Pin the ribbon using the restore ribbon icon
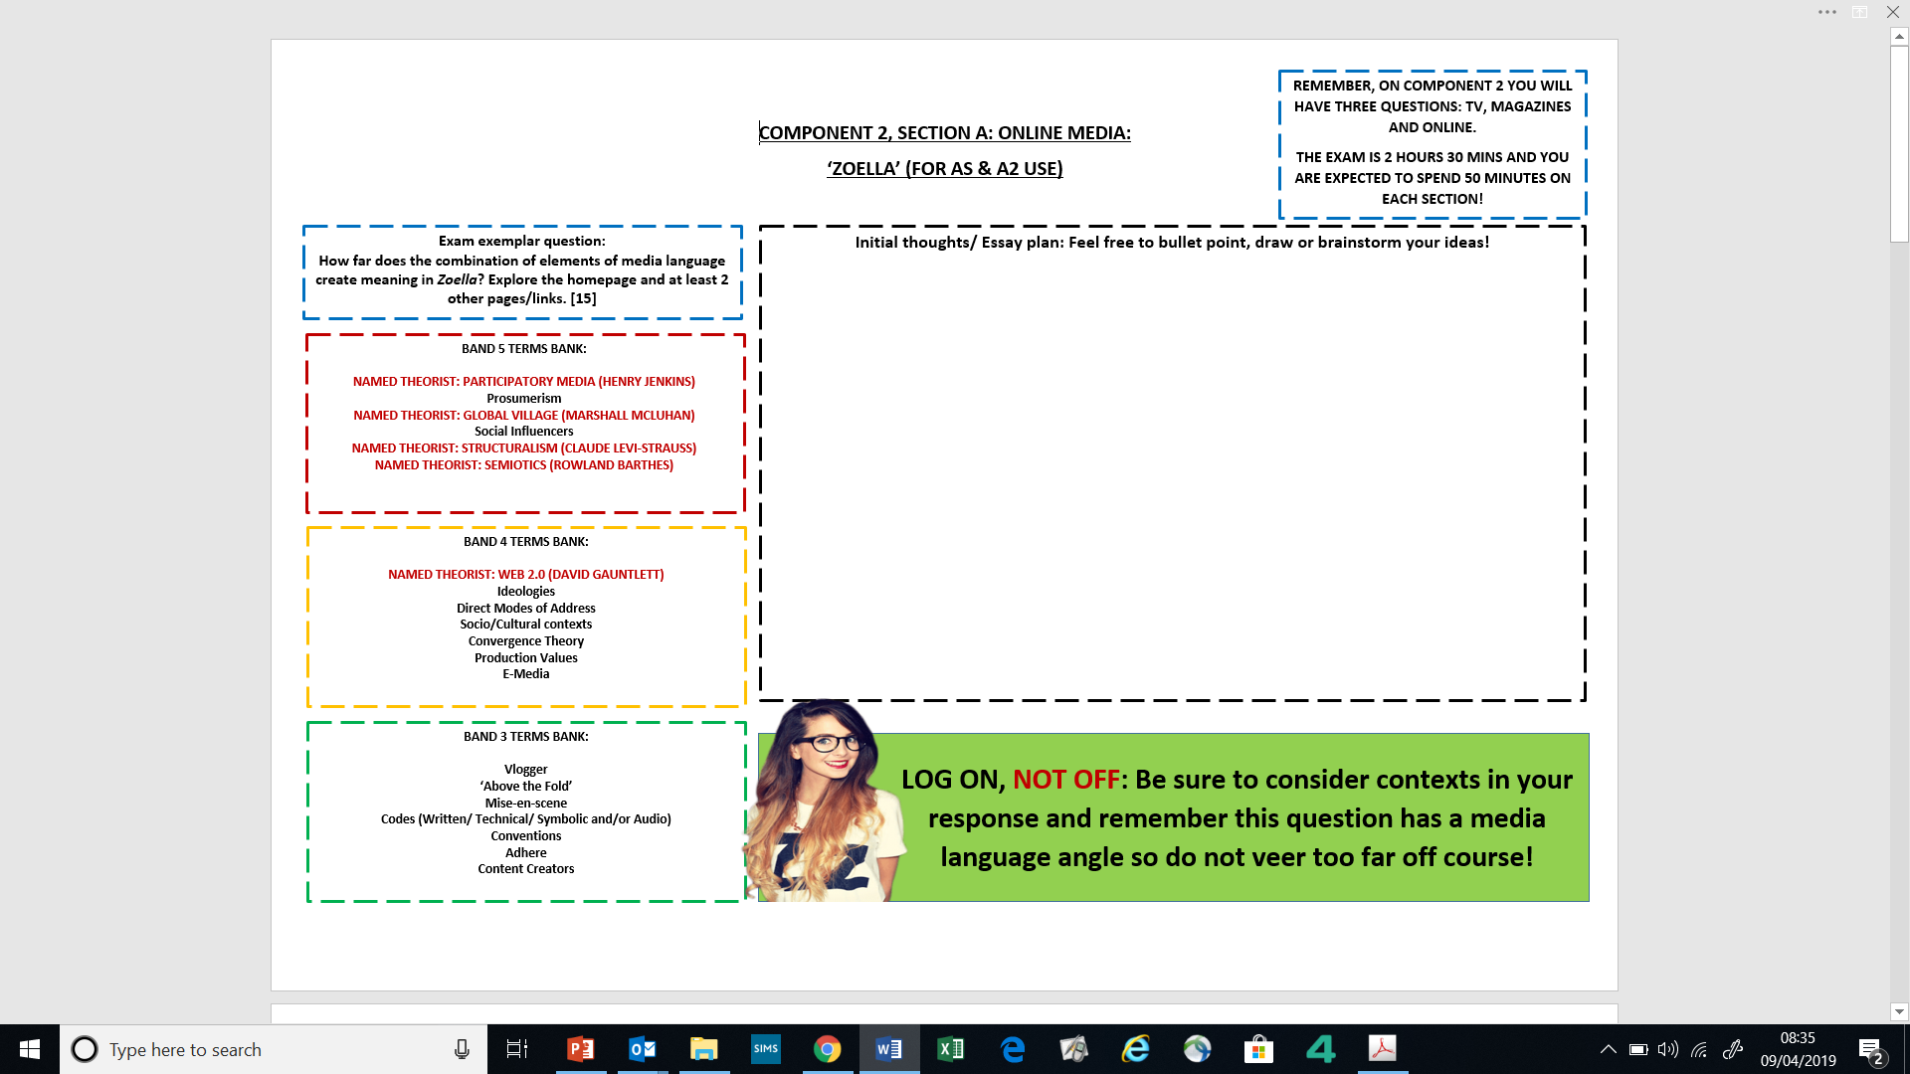This screenshot has height=1074, width=1910. (1858, 12)
